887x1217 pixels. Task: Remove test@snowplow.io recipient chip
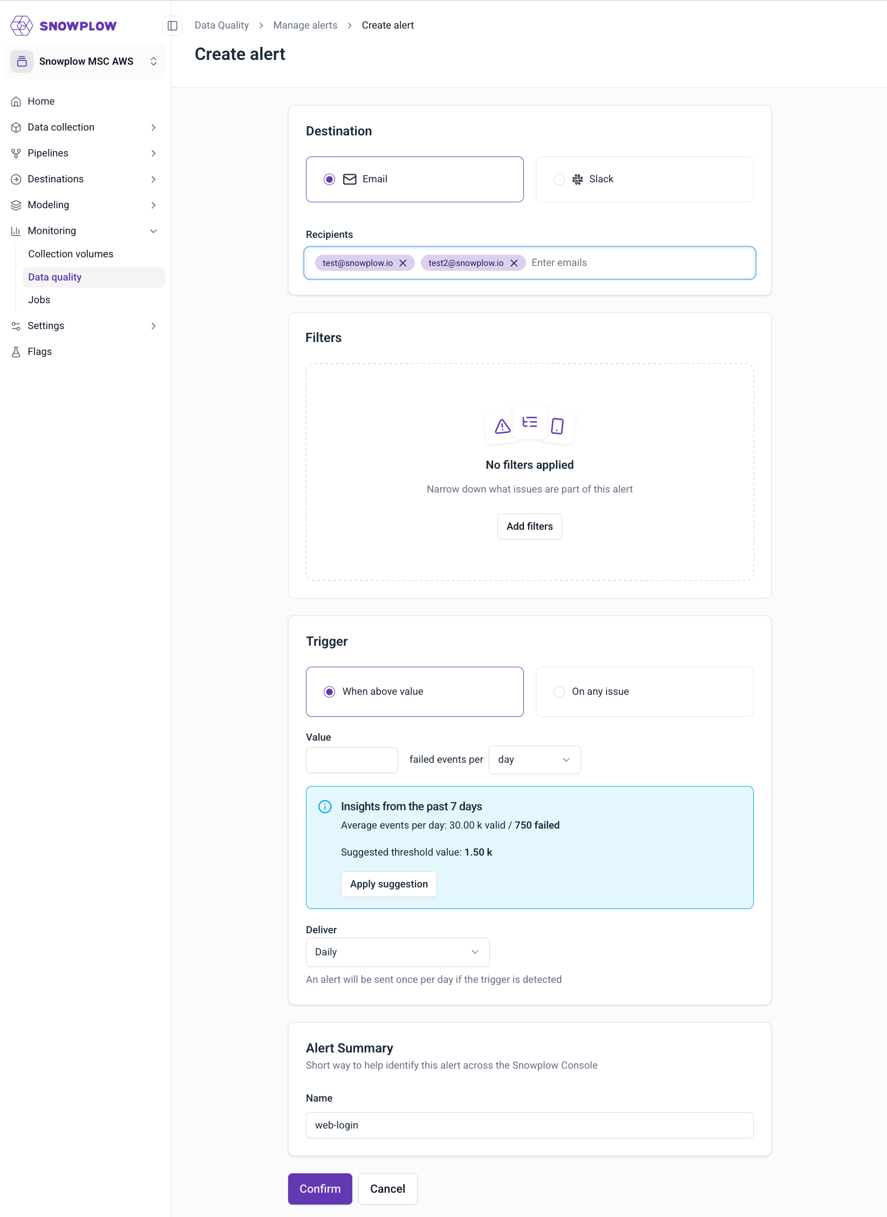tap(403, 263)
